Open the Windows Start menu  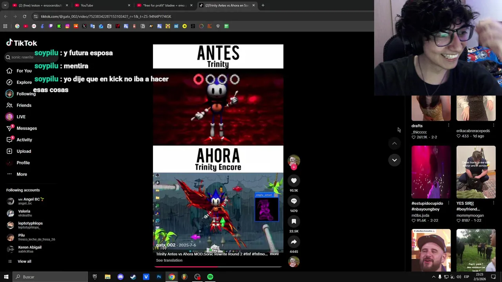pyautogui.click(x=5, y=277)
